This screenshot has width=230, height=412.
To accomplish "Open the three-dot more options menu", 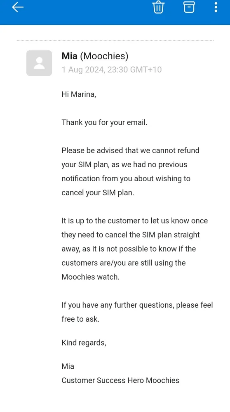I will tap(216, 7).
